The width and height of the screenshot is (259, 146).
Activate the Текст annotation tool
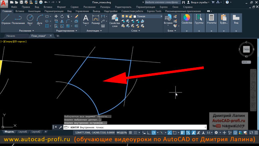coord(86,20)
